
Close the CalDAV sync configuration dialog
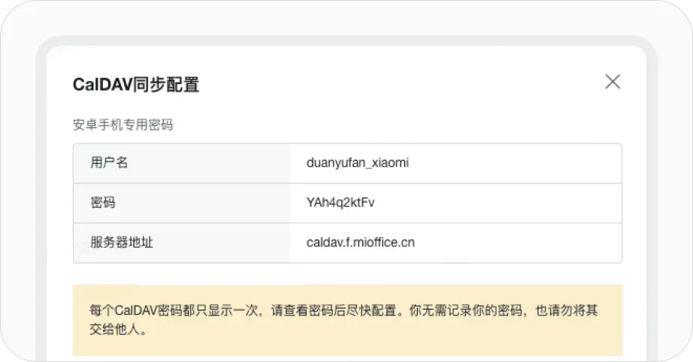613,82
